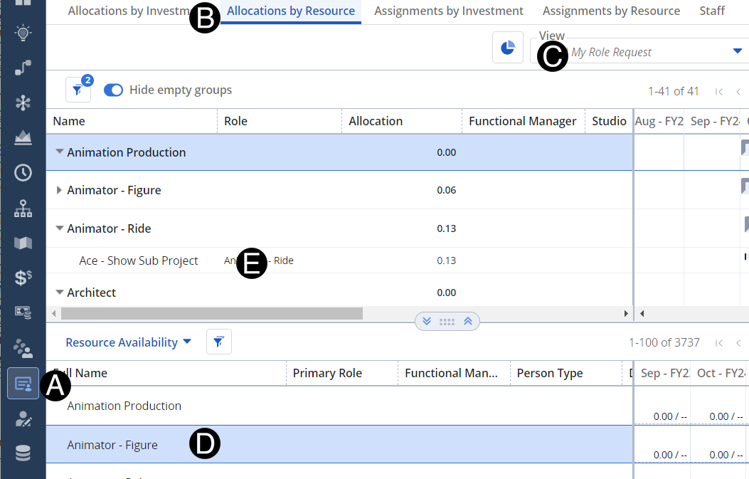Viewport: 749px width, 479px height.
Task: Click the horizontal scrollbar in top grid
Action: coord(211,313)
